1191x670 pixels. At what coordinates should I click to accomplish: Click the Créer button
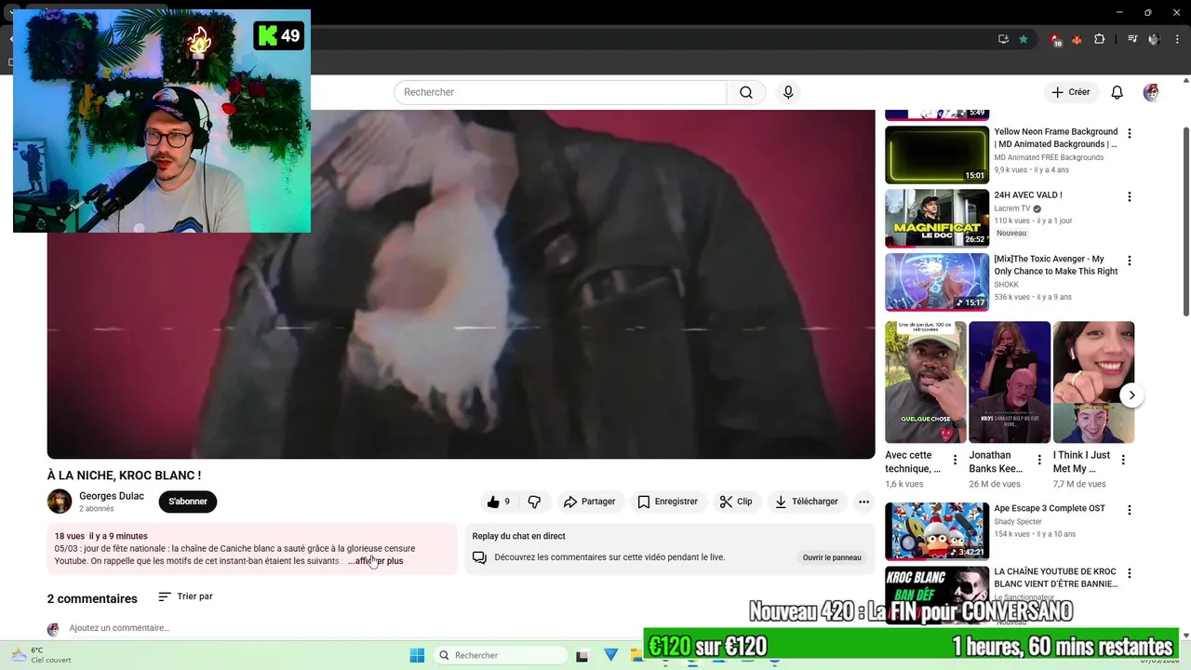point(1071,92)
